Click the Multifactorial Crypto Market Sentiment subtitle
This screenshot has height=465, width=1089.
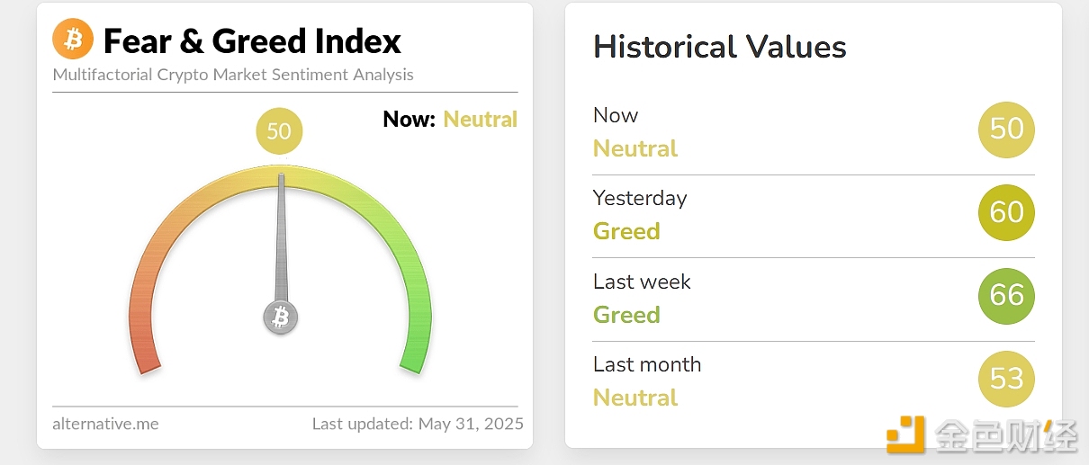click(x=233, y=75)
